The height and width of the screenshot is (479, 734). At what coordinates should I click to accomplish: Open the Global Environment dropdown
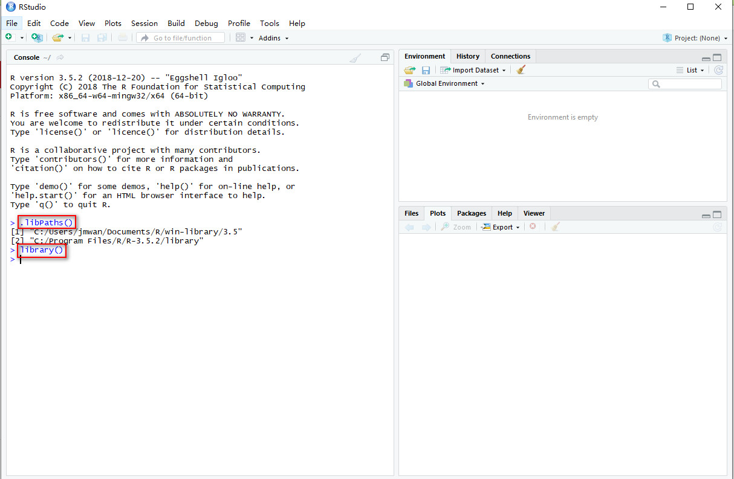(x=444, y=83)
